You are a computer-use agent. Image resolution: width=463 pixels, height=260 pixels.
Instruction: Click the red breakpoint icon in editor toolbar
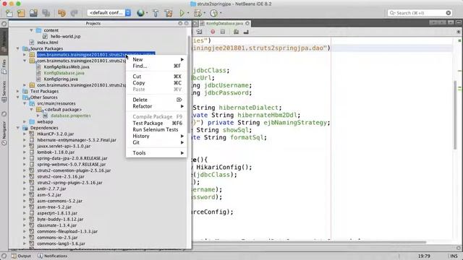213,32
